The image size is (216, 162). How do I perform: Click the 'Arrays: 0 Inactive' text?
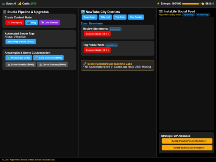pyautogui.click(x=15, y=37)
